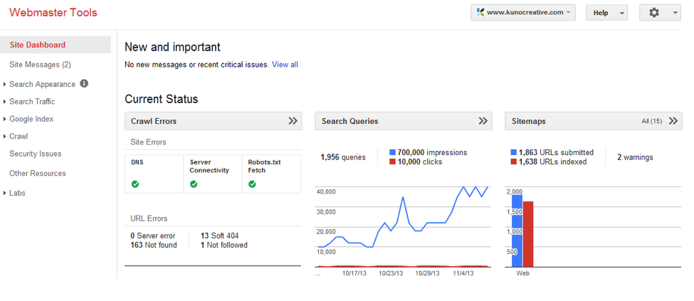This screenshot has width=694, height=301.
Task: Expand the Google Index sidebar section
Action: (x=31, y=119)
